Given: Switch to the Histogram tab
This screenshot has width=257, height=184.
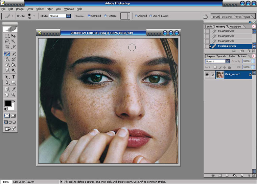Looking at the screenshot, I should (x=235, y=26).
